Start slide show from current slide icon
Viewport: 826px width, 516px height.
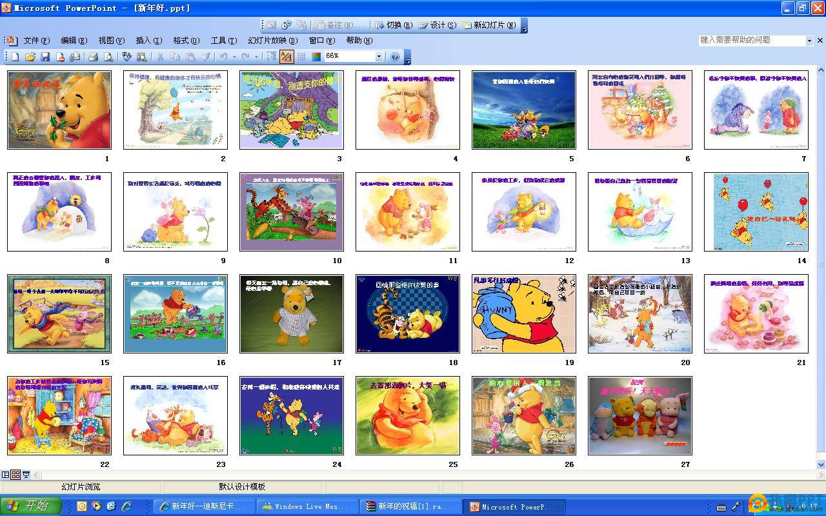coord(26,475)
